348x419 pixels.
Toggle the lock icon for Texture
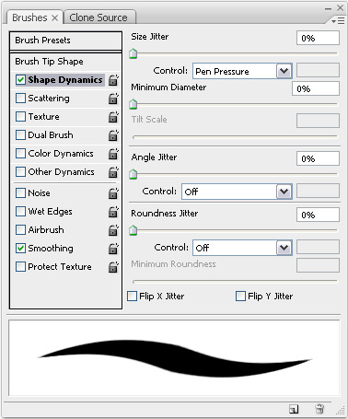click(x=113, y=117)
